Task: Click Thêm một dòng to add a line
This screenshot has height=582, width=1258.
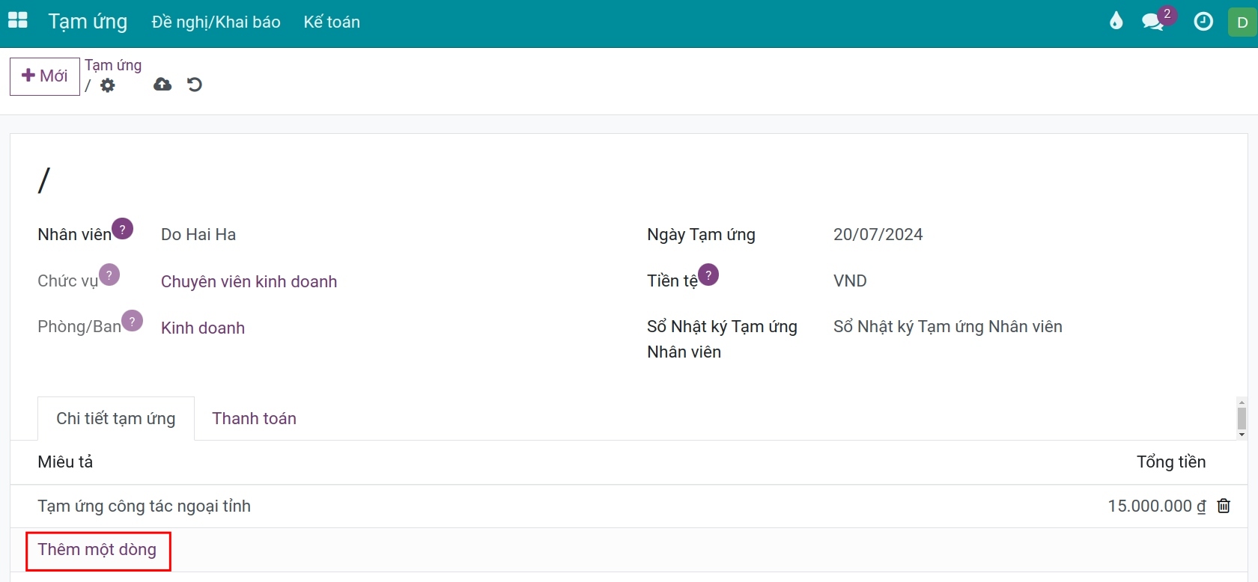Action: (x=97, y=550)
